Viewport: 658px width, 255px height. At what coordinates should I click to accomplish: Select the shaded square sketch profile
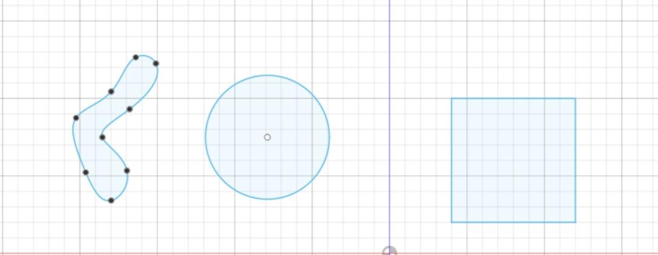coord(513,160)
